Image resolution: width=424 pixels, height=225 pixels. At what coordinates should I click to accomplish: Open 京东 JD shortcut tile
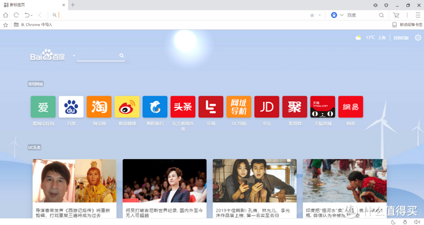pos(267,107)
